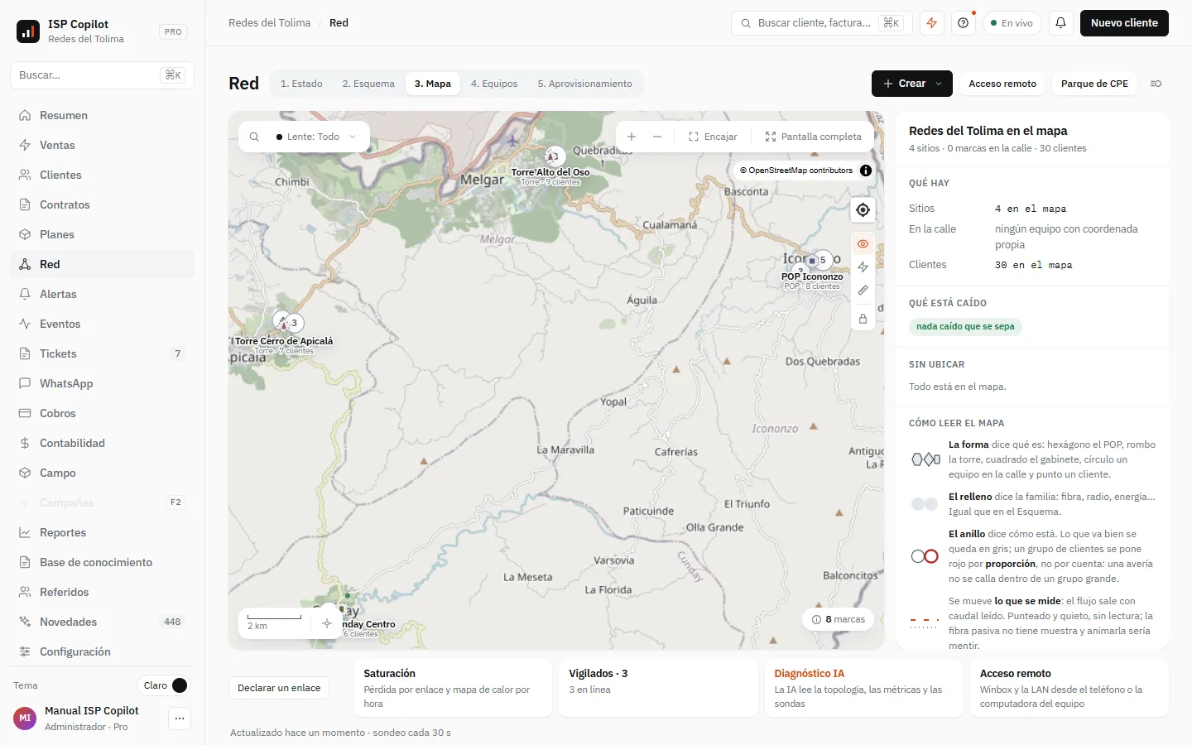Toggle the En vivo live status
The height and width of the screenshot is (745, 1192).
pos(1012,23)
